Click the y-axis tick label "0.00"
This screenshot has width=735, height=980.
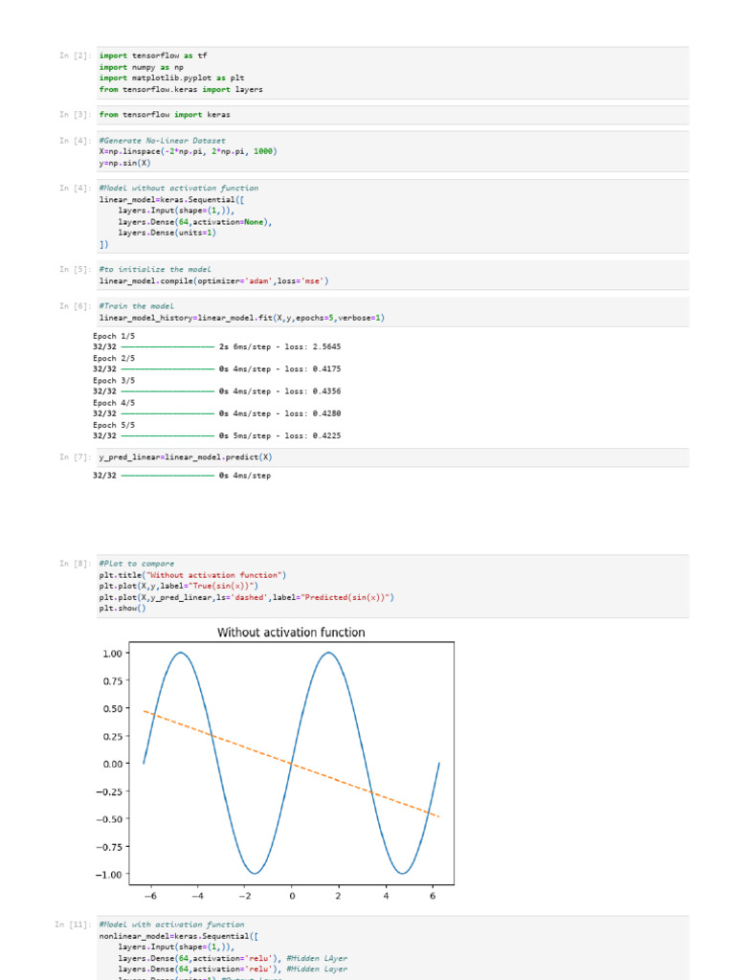coord(112,764)
